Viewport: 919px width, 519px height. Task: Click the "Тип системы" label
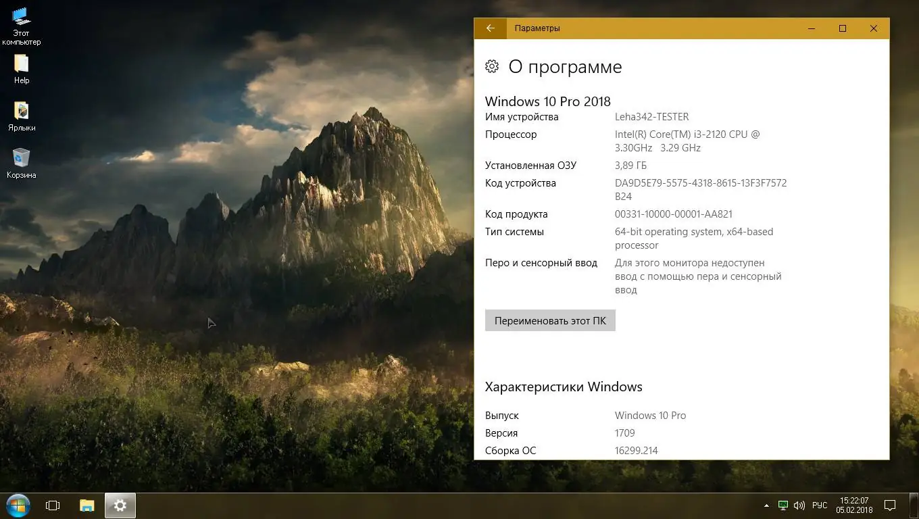click(514, 232)
